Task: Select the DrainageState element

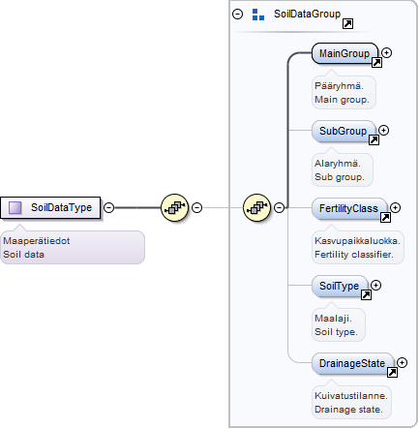Action: (x=352, y=363)
